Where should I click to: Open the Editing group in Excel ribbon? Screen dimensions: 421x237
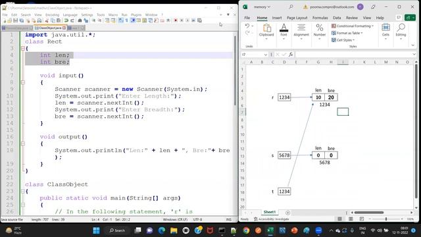click(x=401, y=32)
